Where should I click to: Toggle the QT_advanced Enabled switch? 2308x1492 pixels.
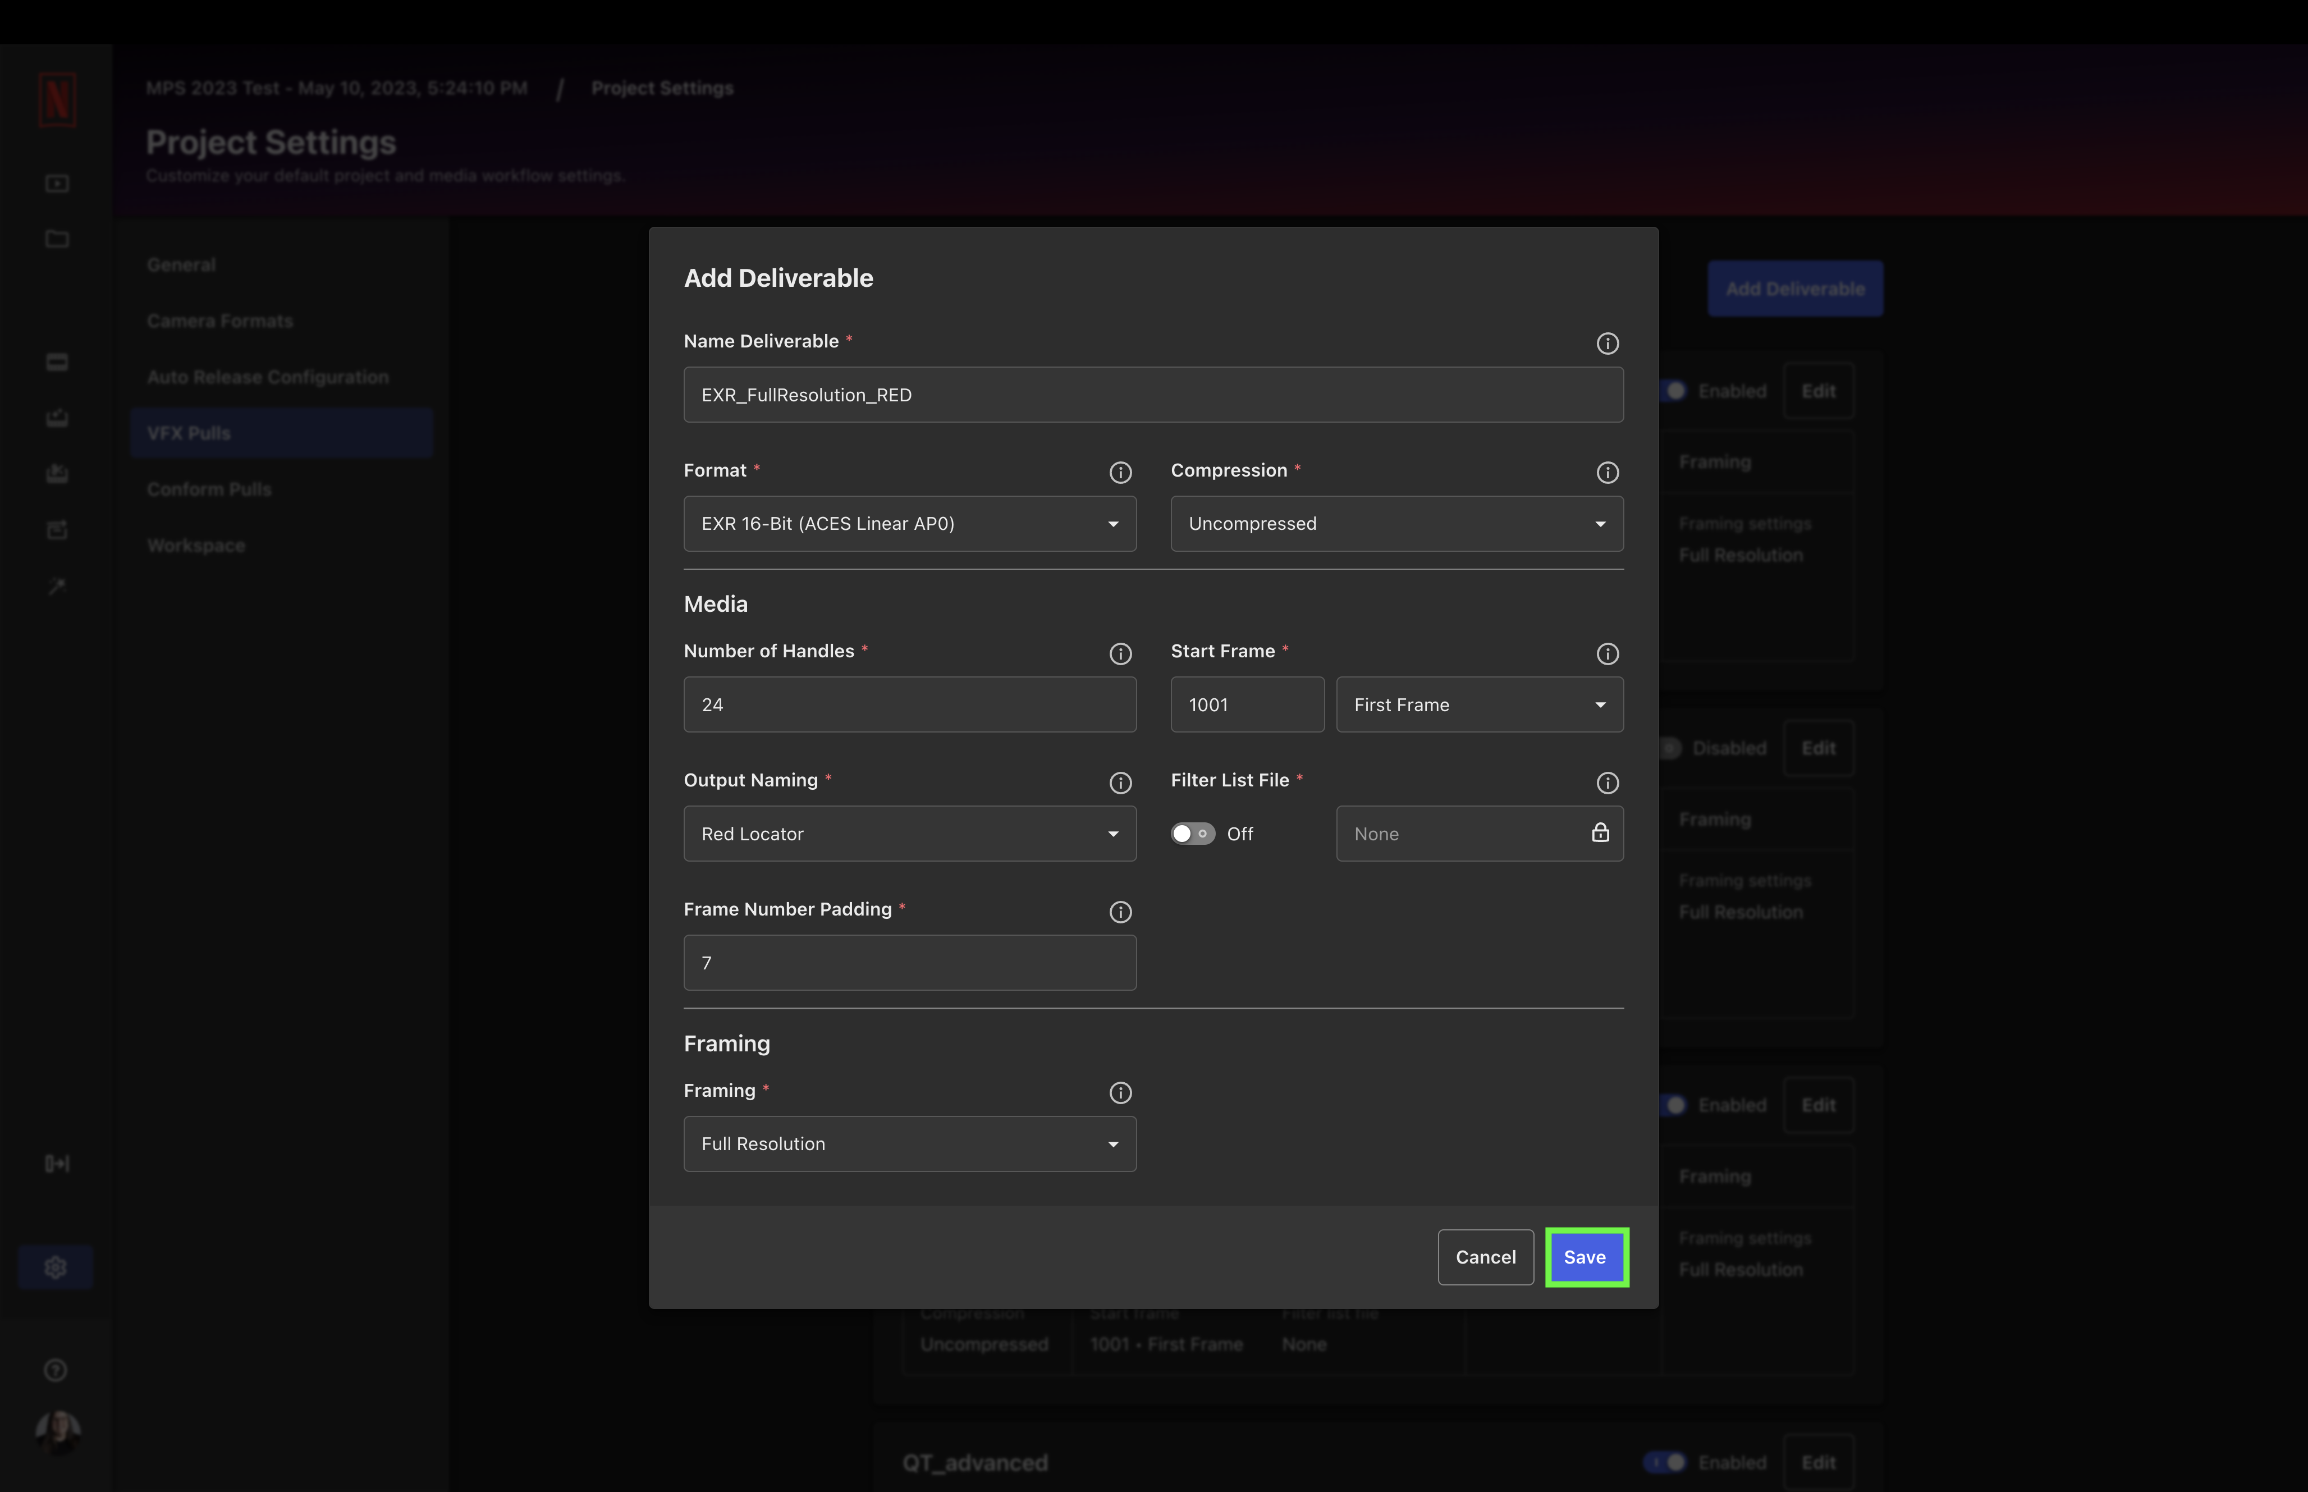tap(1666, 1462)
